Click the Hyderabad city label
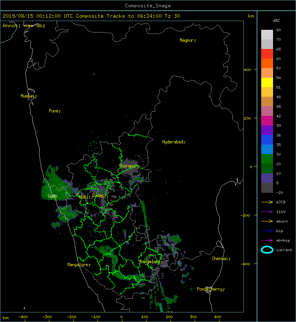 pyautogui.click(x=172, y=142)
